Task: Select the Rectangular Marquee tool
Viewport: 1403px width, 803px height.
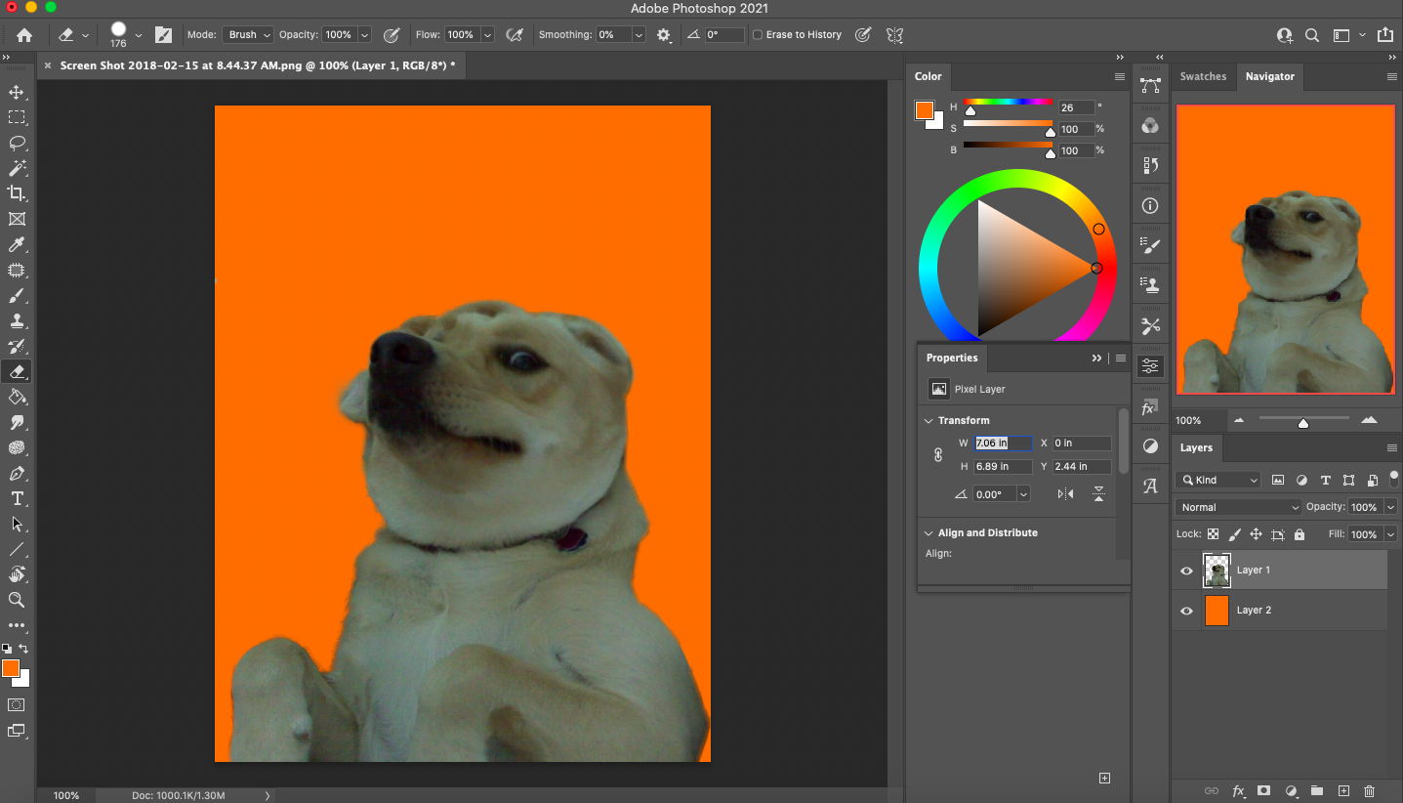Action: click(x=17, y=117)
